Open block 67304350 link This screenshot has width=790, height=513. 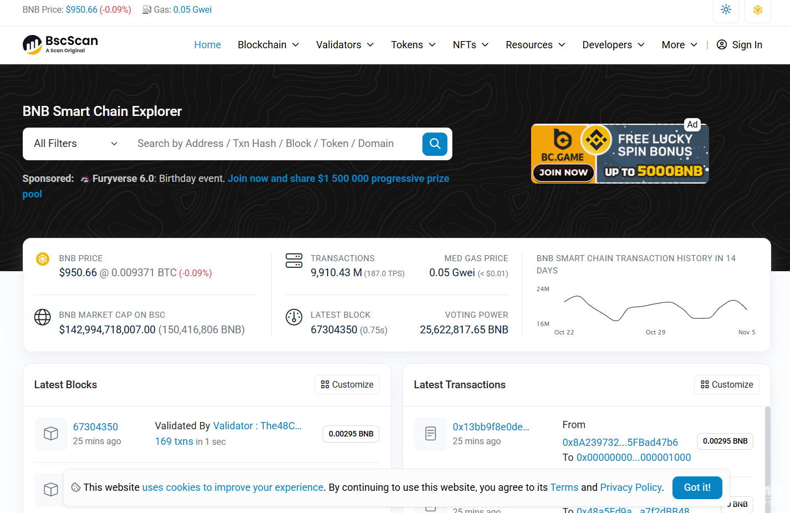[95, 426]
